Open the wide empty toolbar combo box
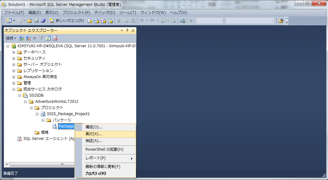This screenshot has height=180, width=328. (x=250, y=21)
